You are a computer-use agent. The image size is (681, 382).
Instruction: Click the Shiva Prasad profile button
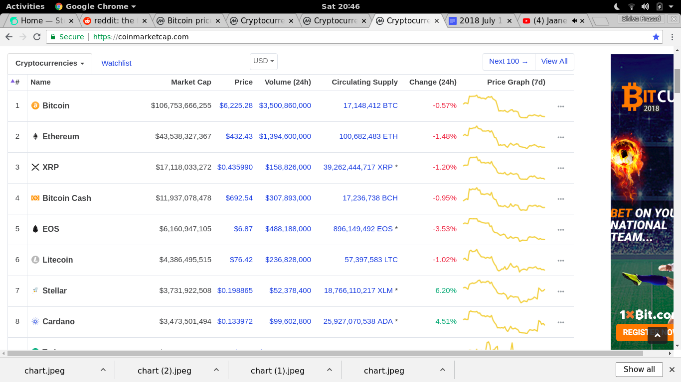click(x=642, y=19)
